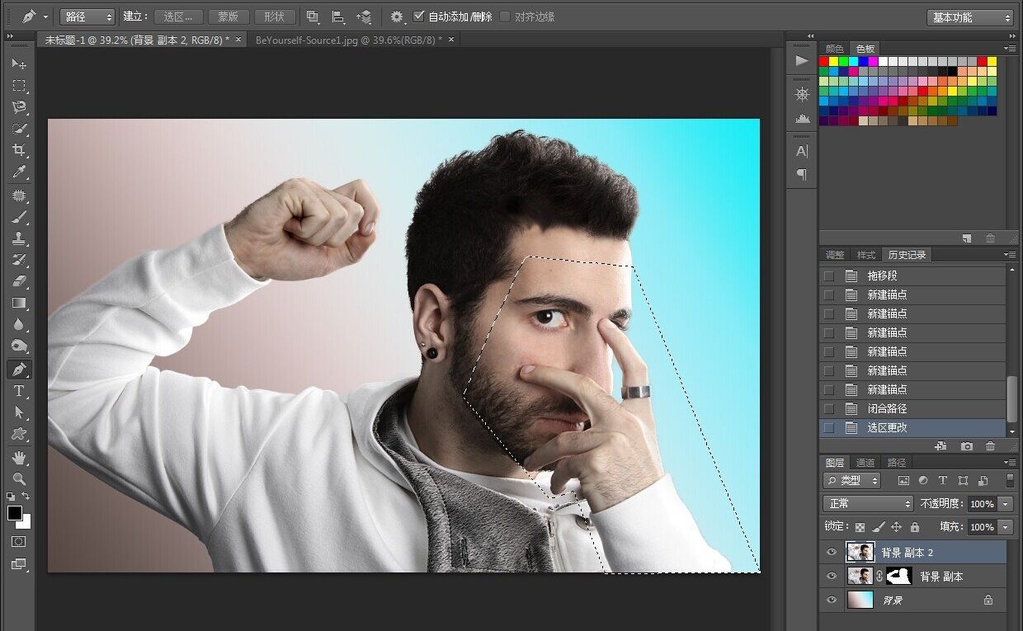Select the Dodge tool
Screen dimensions: 1023x631
19,346
